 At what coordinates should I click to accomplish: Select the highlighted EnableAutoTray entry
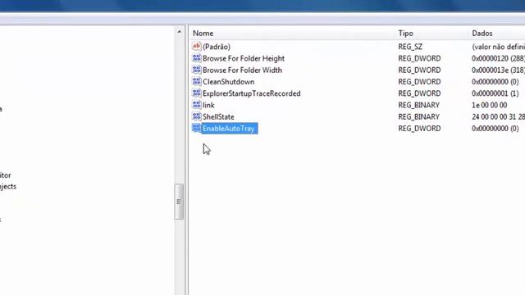pyautogui.click(x=230, y=129)
